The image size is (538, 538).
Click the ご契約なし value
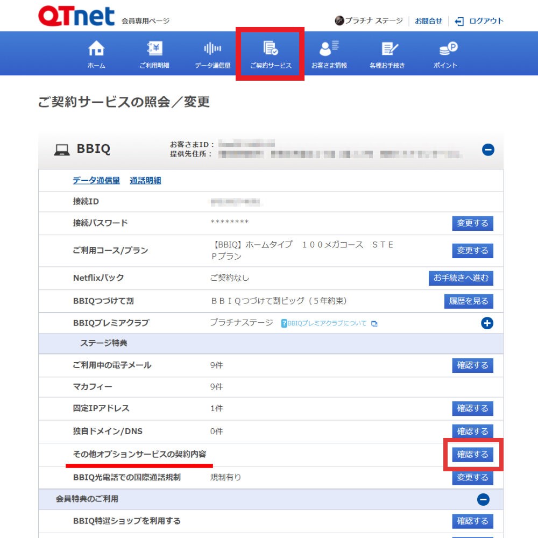coord(230,278)
